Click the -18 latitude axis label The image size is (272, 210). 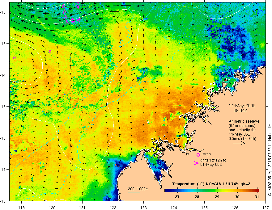pyautogui.click(x=3, y=201)
